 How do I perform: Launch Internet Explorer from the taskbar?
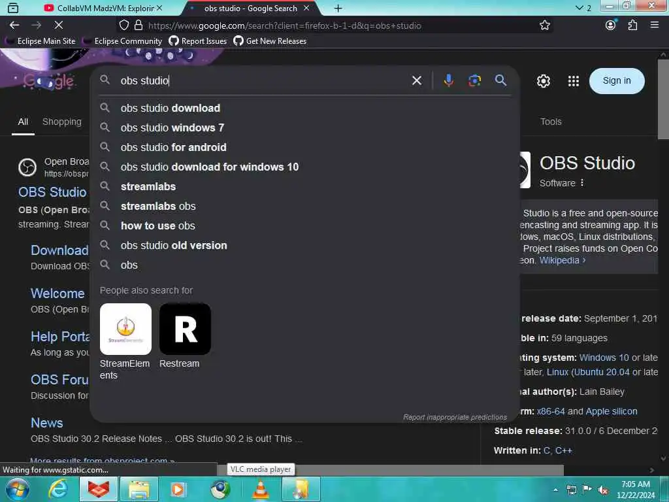(x=58, y=489)
